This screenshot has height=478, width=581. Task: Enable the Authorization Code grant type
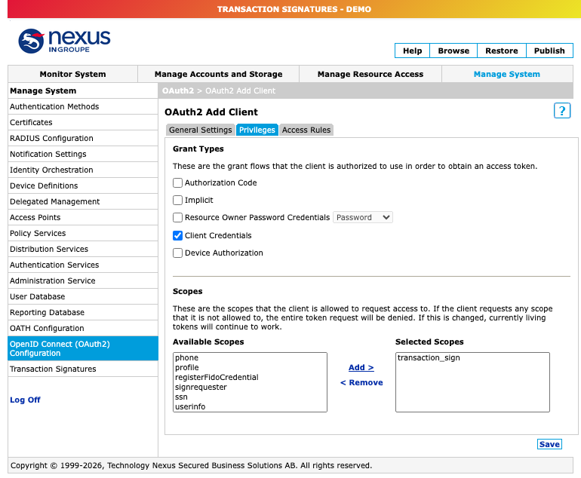tap(177, 183)
